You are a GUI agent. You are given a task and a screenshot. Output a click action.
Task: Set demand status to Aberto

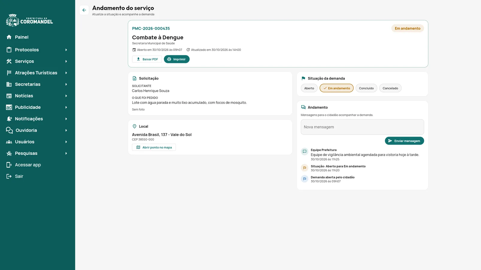click(x=309, y=88)
